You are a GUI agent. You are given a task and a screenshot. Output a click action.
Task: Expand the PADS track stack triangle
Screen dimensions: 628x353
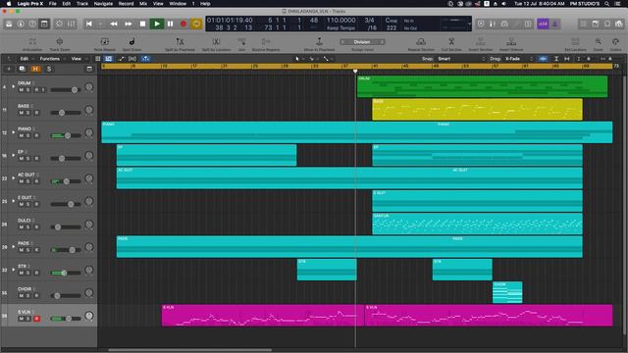[x=13, y=246]
